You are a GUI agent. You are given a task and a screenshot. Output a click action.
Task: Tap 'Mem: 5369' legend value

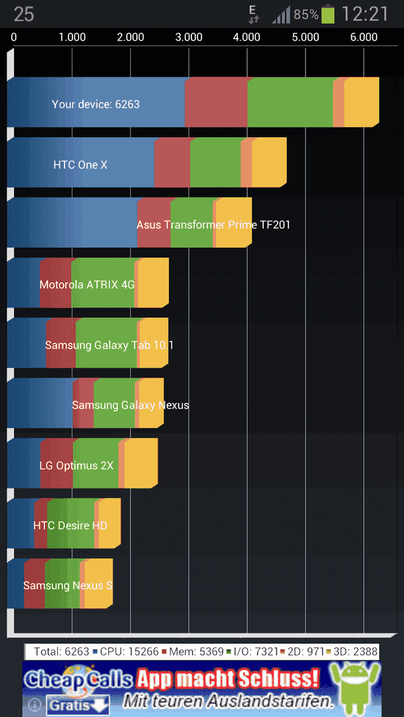195,652
